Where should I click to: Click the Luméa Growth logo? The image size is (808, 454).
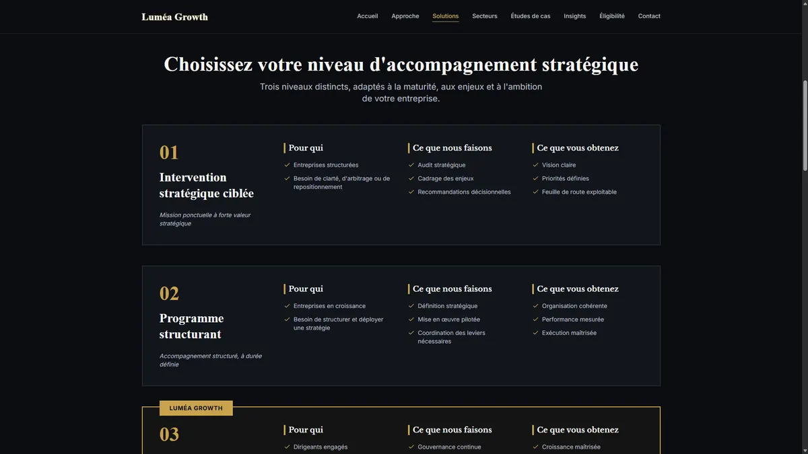174,17
